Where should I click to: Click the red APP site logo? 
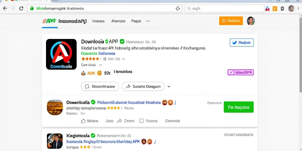point(49,21)
